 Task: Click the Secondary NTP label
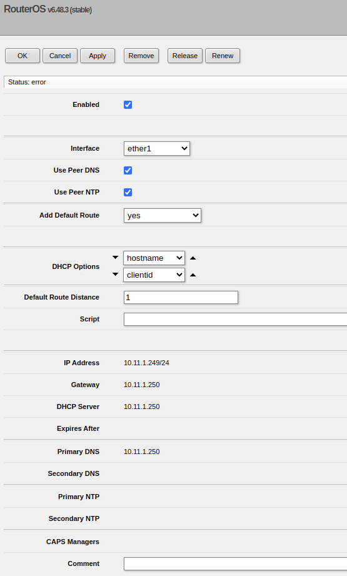click(x=74, y=518)
